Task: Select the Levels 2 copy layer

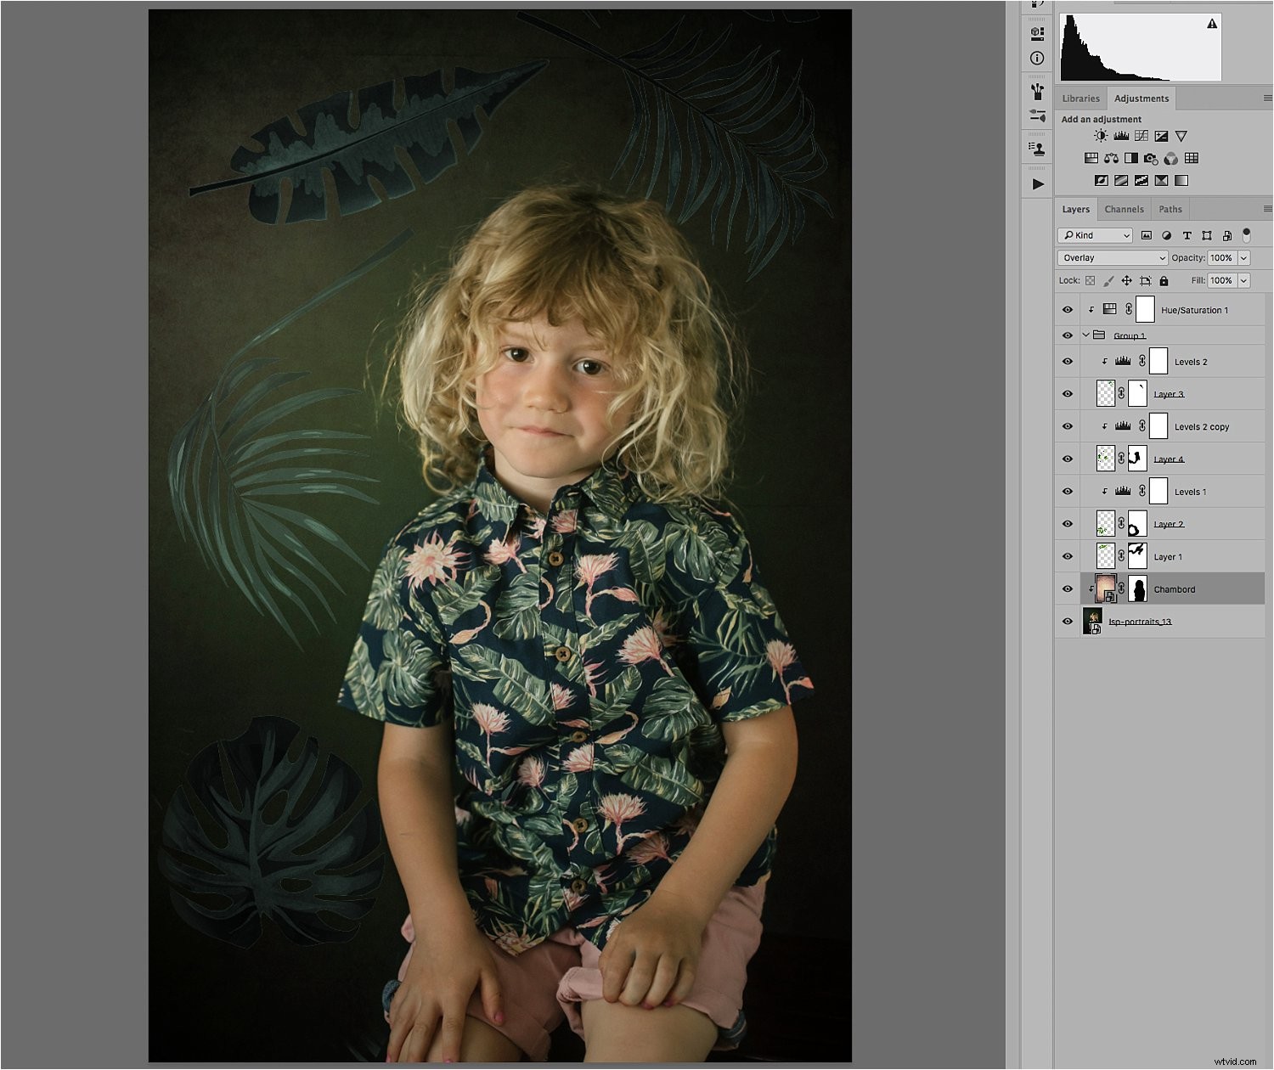Action: click(1200, 426)
